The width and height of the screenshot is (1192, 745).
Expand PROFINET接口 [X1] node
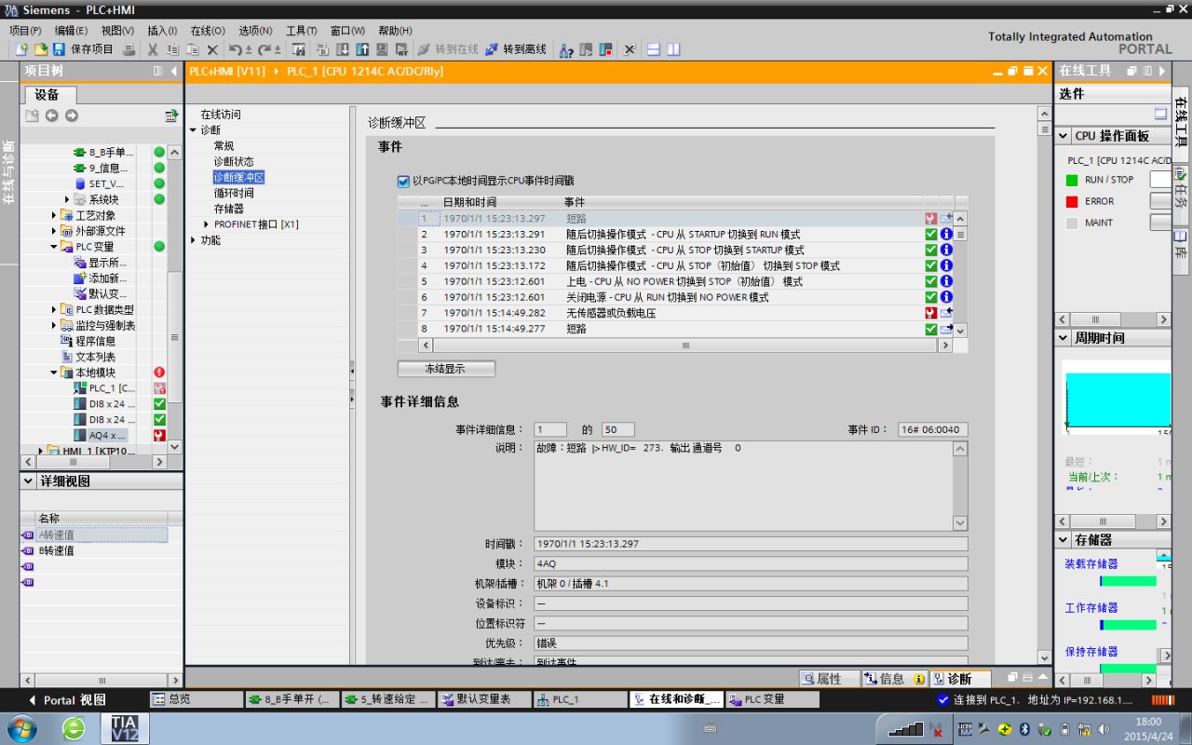[206, 224]
